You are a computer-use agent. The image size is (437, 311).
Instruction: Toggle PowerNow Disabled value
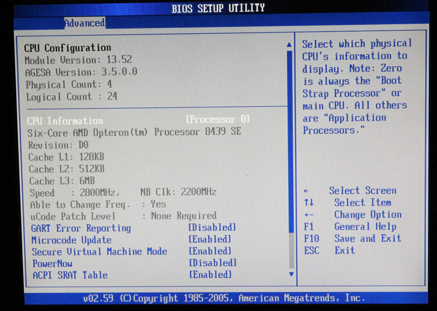coord(213,263)
